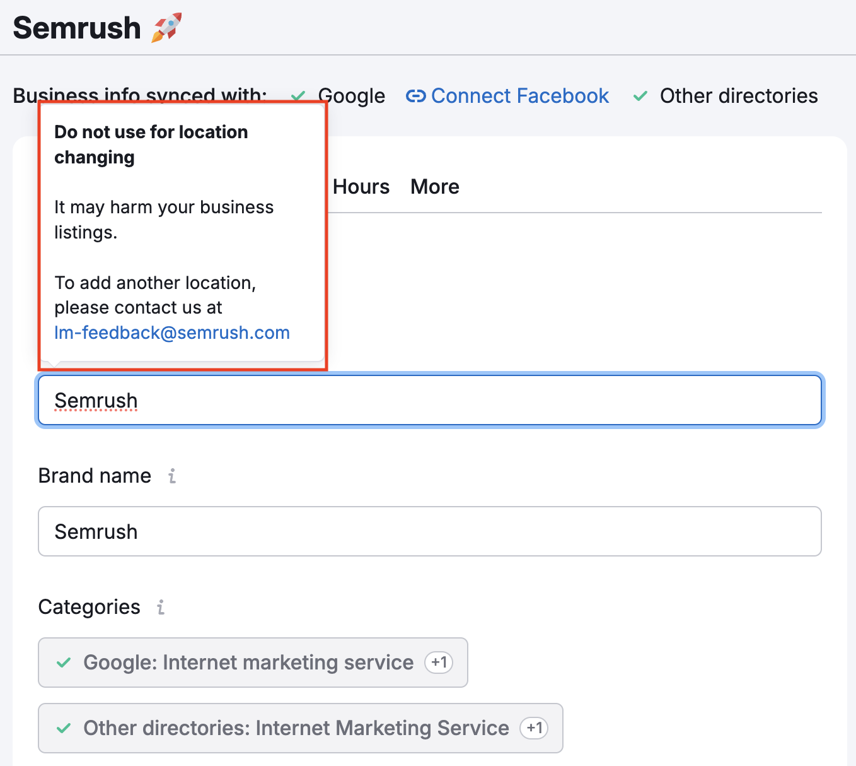Screen dimensions: 856x766
Task: Open the More tab
Action: click(434, 187)
